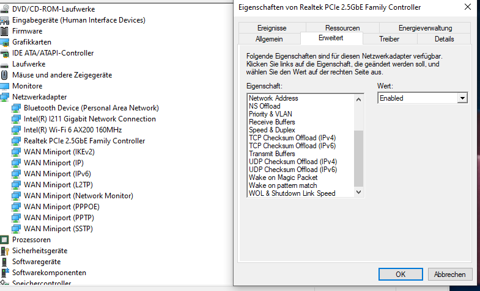Screen dimensions: 480x291
Task: Select the NS Offload property
Action: (x=265, y=106)
